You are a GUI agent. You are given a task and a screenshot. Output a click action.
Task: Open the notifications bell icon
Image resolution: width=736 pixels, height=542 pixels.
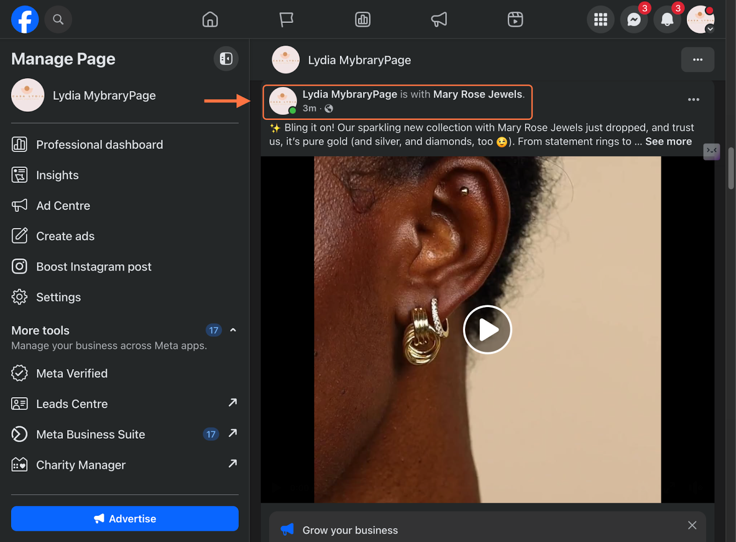[667, 20]
